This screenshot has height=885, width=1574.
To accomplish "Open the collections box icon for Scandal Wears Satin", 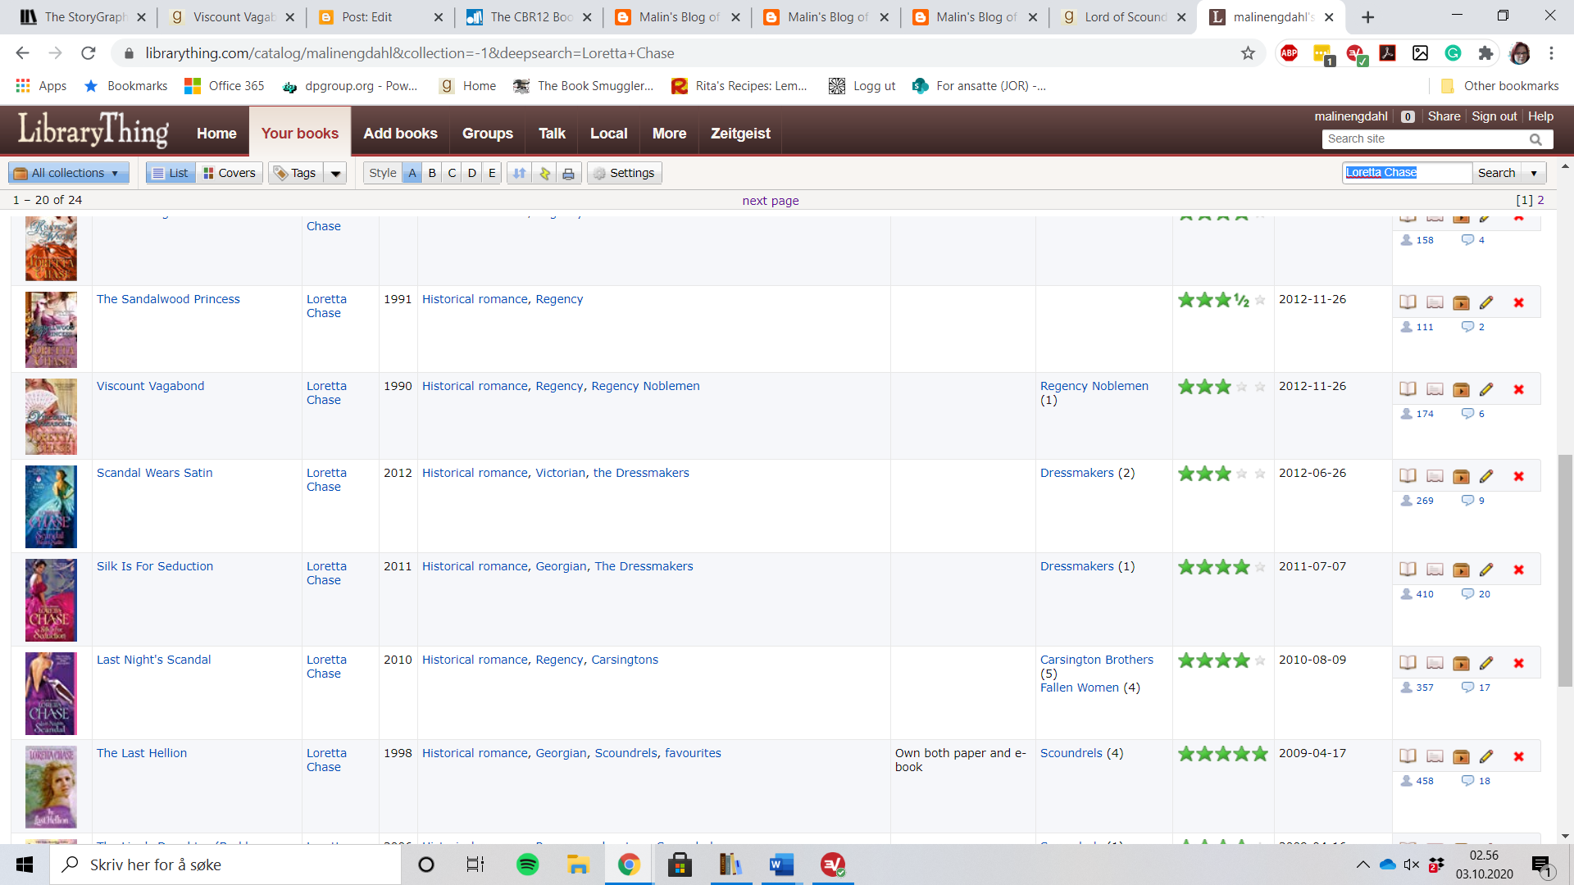I will 1461,477.
